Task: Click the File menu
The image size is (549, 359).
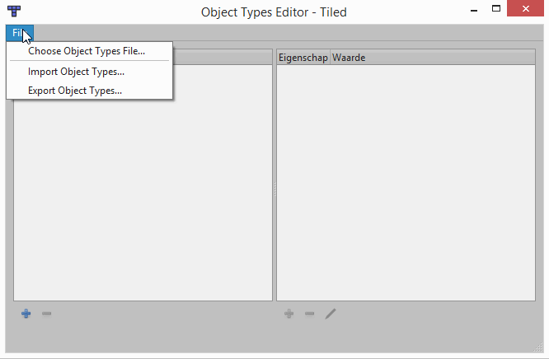Action: pos(18,33)
